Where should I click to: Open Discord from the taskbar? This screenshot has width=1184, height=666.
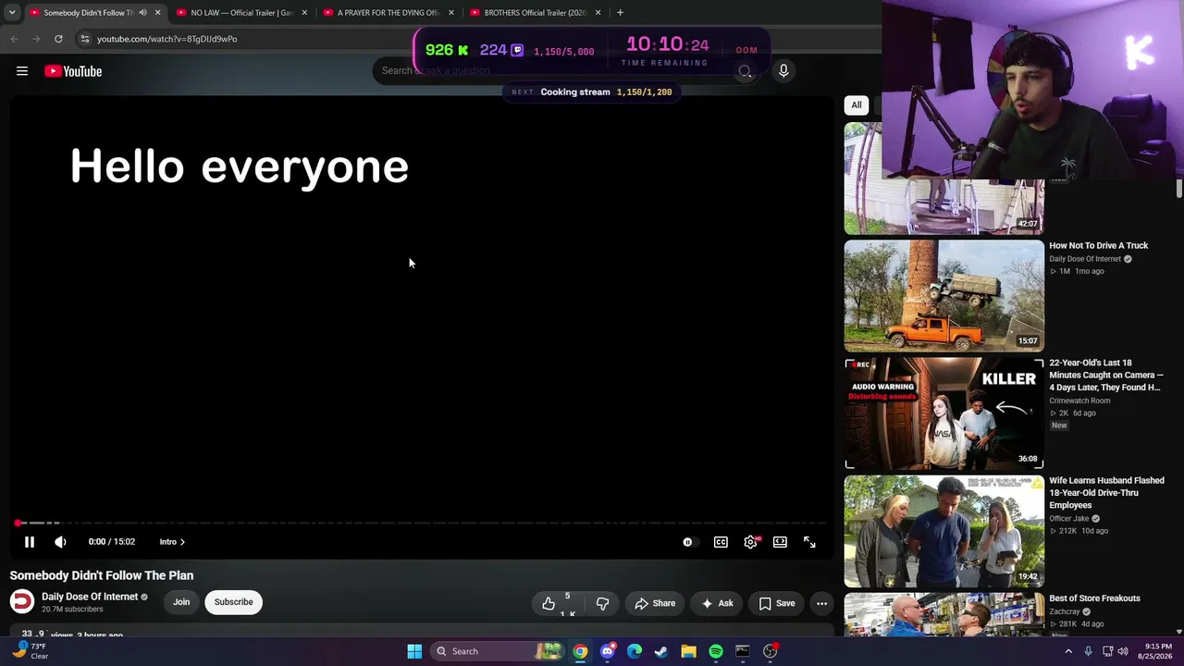(607, 651)
